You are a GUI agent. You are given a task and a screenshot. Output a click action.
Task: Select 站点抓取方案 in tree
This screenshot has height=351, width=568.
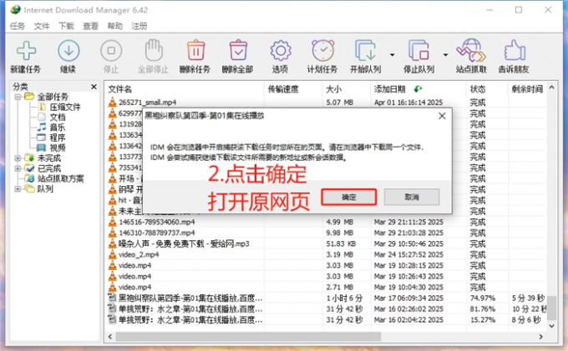pyautogui.click(x=60, y=178)
